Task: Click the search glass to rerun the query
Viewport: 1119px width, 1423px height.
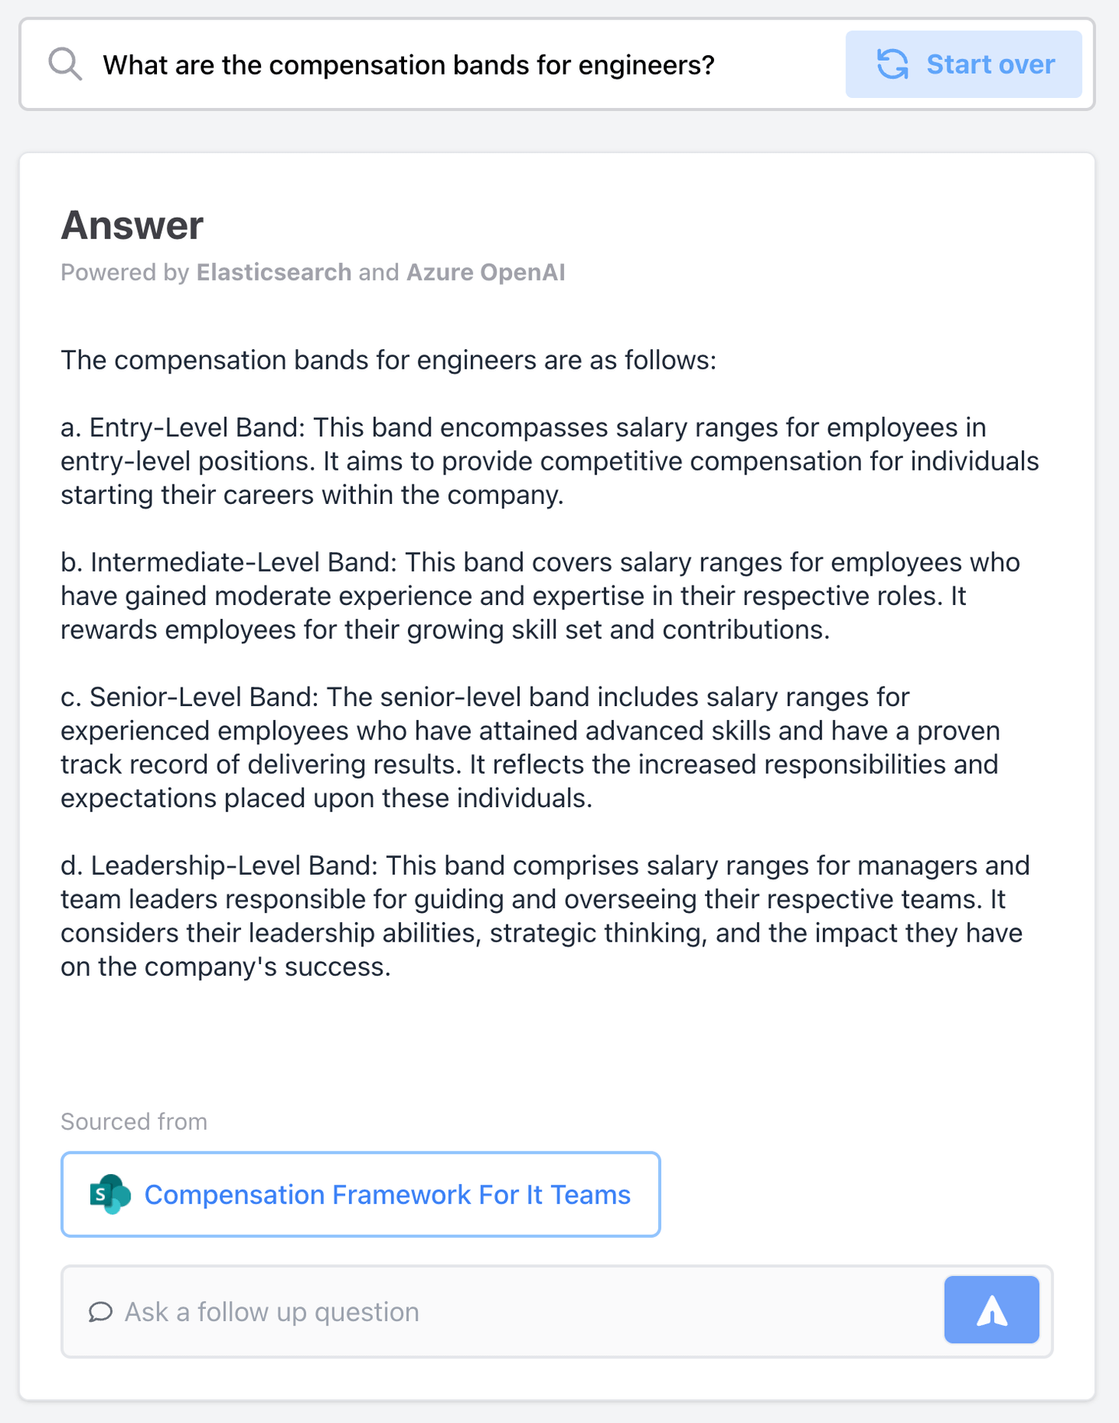Action: pos(65,64)
